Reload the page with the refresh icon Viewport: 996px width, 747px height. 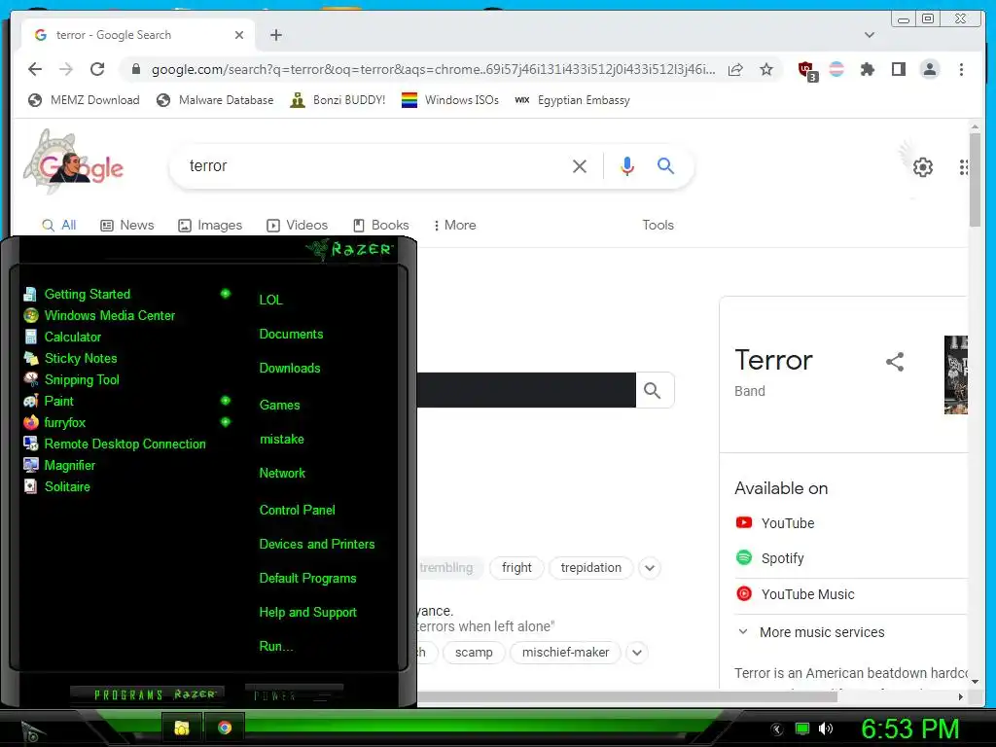click(x=97, y=69)
